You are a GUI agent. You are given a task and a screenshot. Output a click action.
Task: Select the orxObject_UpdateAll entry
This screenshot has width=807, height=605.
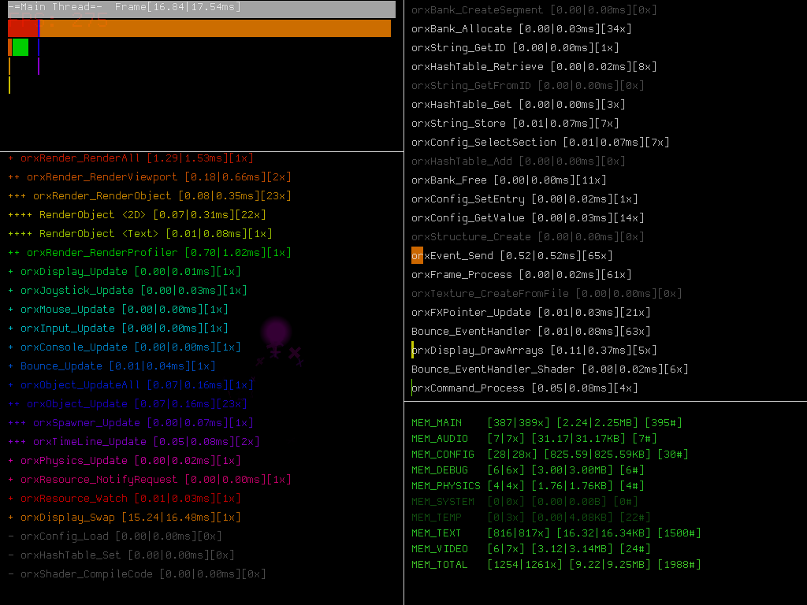click(131, 385)
